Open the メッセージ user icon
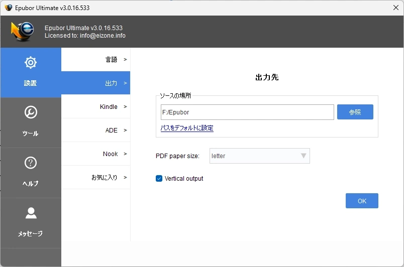Image resolution: width=404 pixels, height=267 pixels. pos(31,213)
